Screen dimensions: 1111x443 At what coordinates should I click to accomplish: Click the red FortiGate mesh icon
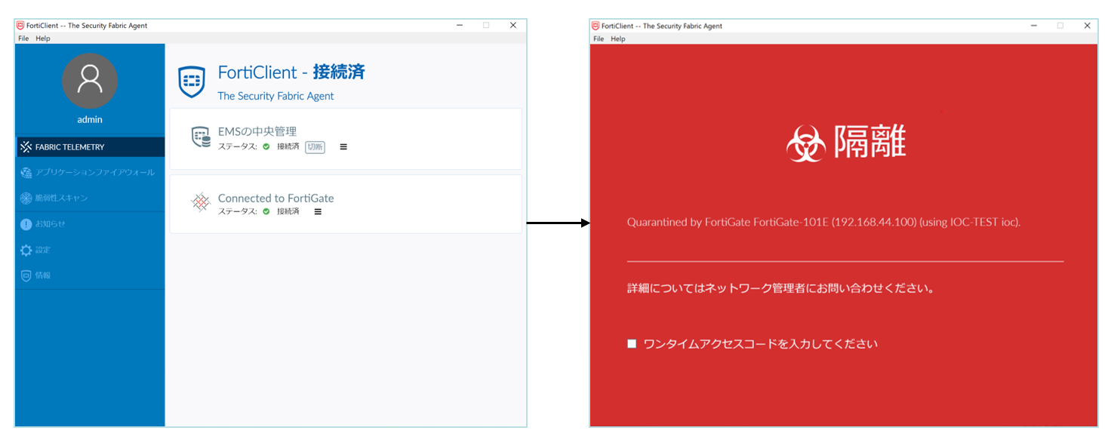(200, 202)
